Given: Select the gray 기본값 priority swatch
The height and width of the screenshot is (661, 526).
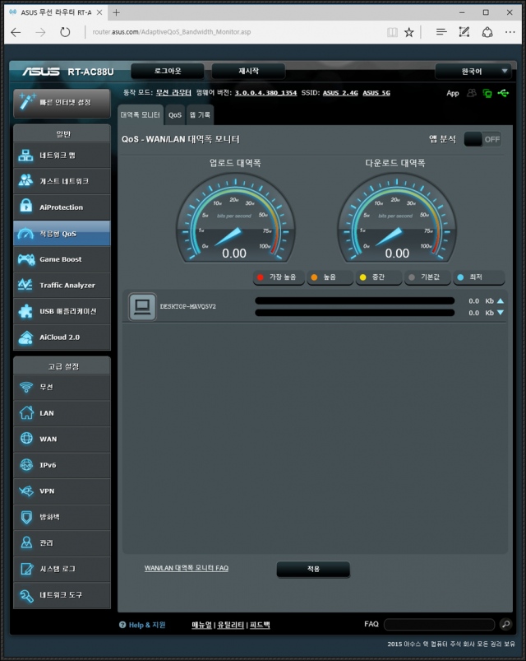Looking at the screenshot, I should click(412, 277).
